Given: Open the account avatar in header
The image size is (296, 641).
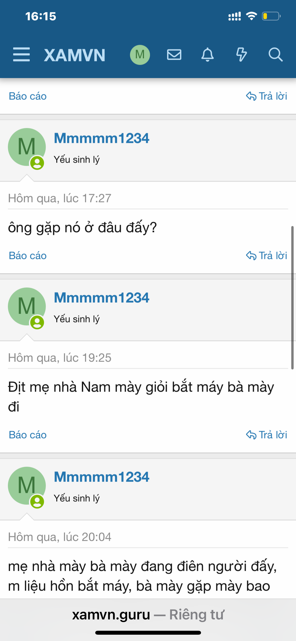Looking at the screenshot, I should tap(140, 55).
